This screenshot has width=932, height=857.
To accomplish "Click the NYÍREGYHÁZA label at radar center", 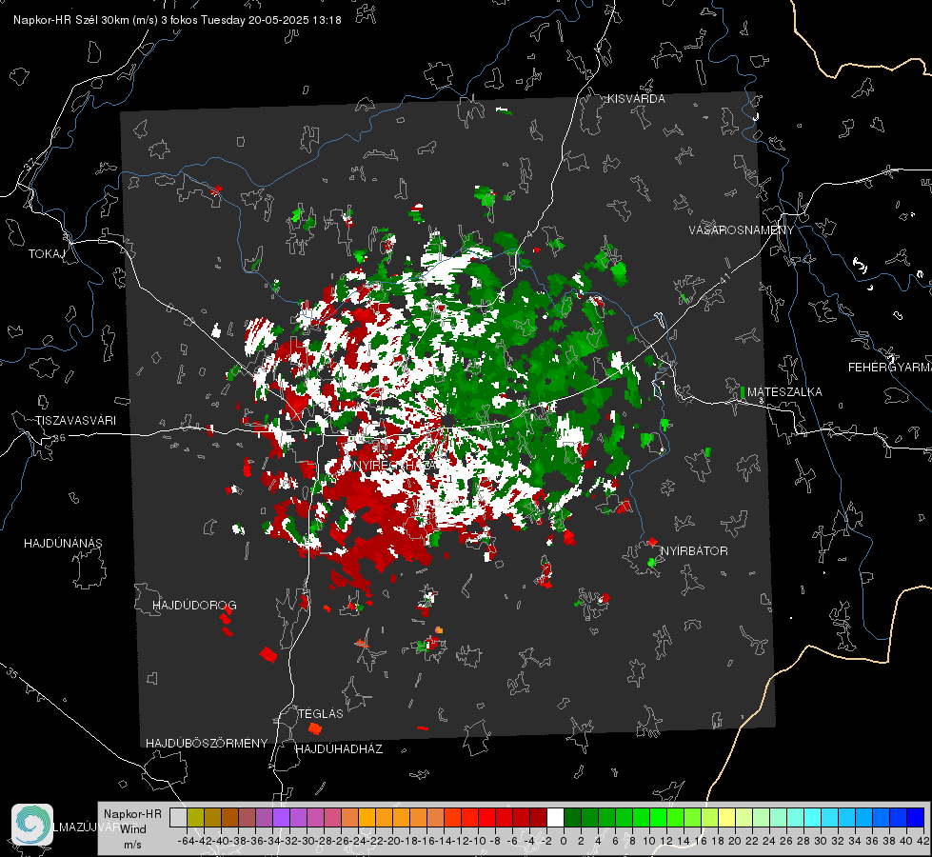I will (394, 465).
